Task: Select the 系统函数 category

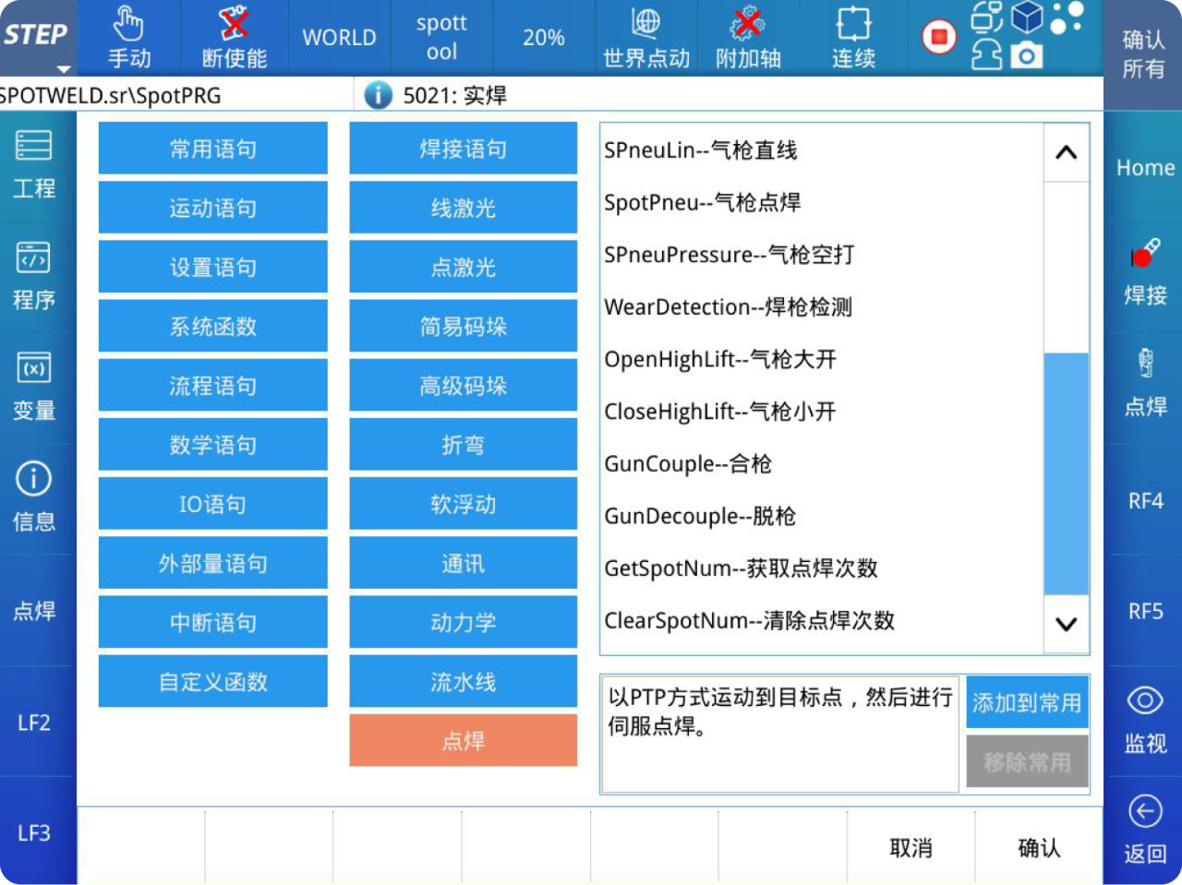Action: (x=212, y=326)
